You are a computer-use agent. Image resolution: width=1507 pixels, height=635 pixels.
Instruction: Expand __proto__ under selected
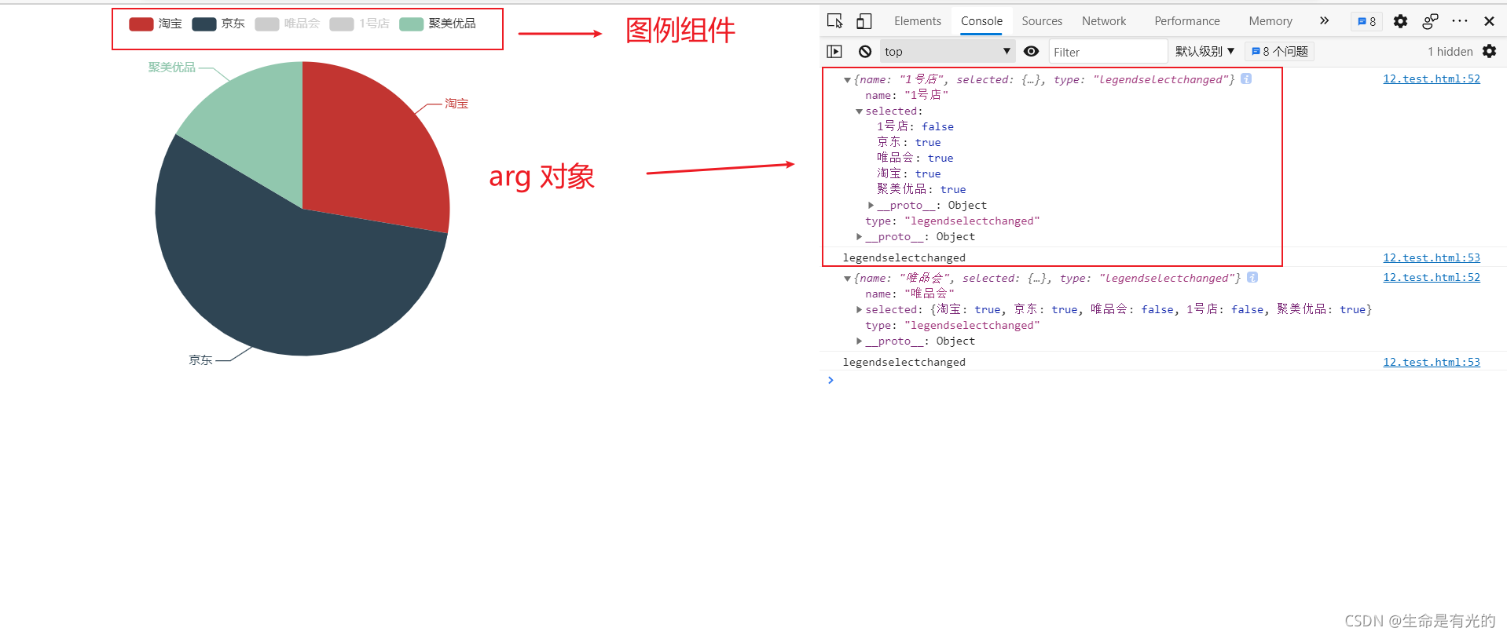pyautogui.click(x=871, y=206)
